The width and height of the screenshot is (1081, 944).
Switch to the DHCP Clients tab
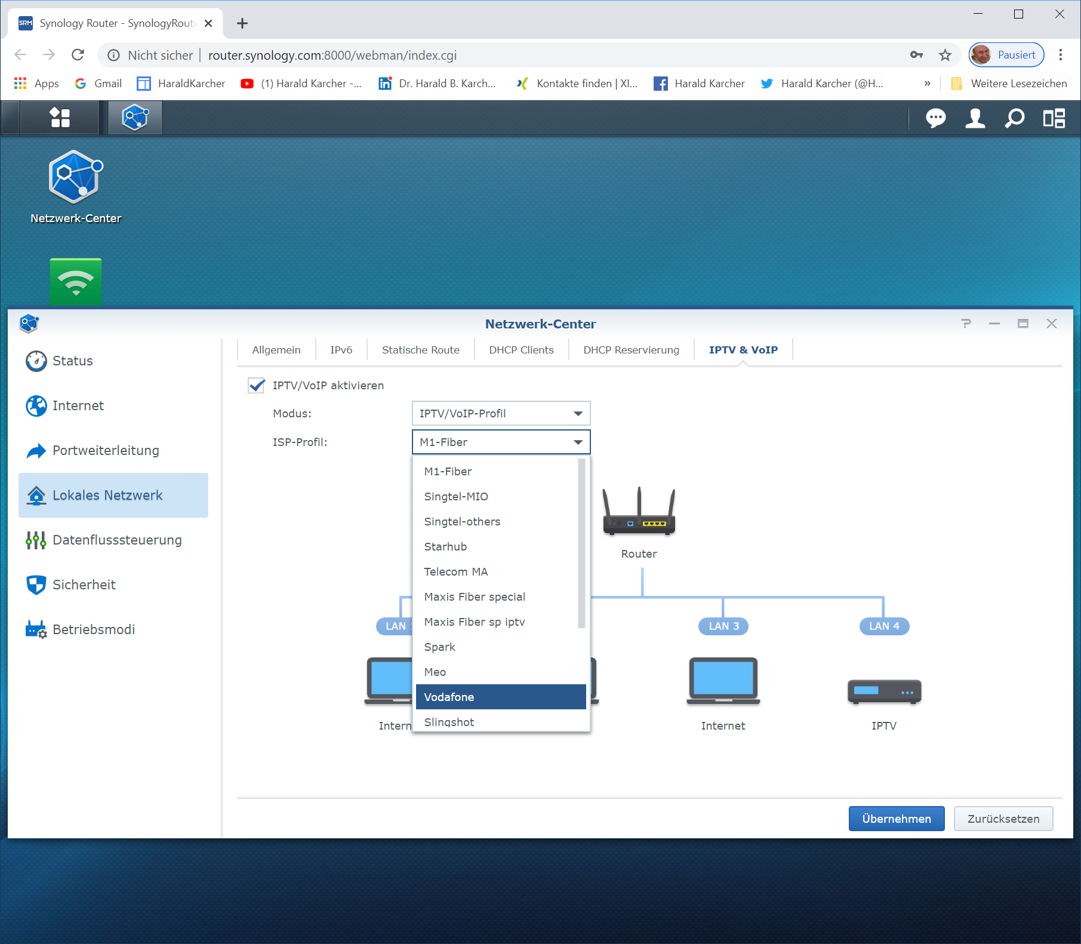coord(521,350)
